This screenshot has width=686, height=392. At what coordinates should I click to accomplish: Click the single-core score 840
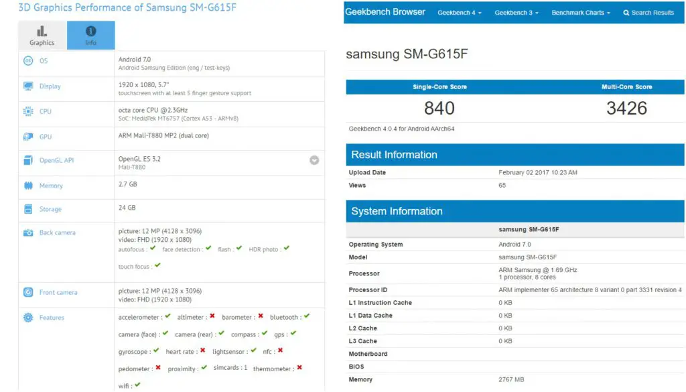[x=439, y=108]
